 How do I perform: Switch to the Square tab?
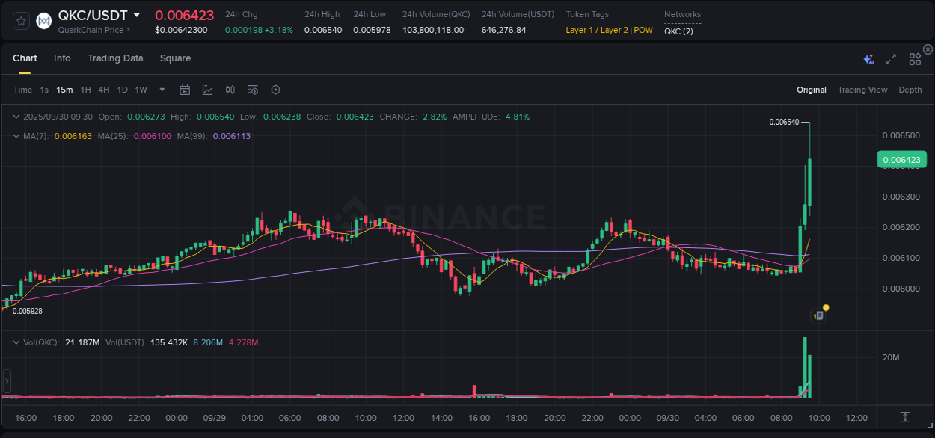click(x=175, y=58)
